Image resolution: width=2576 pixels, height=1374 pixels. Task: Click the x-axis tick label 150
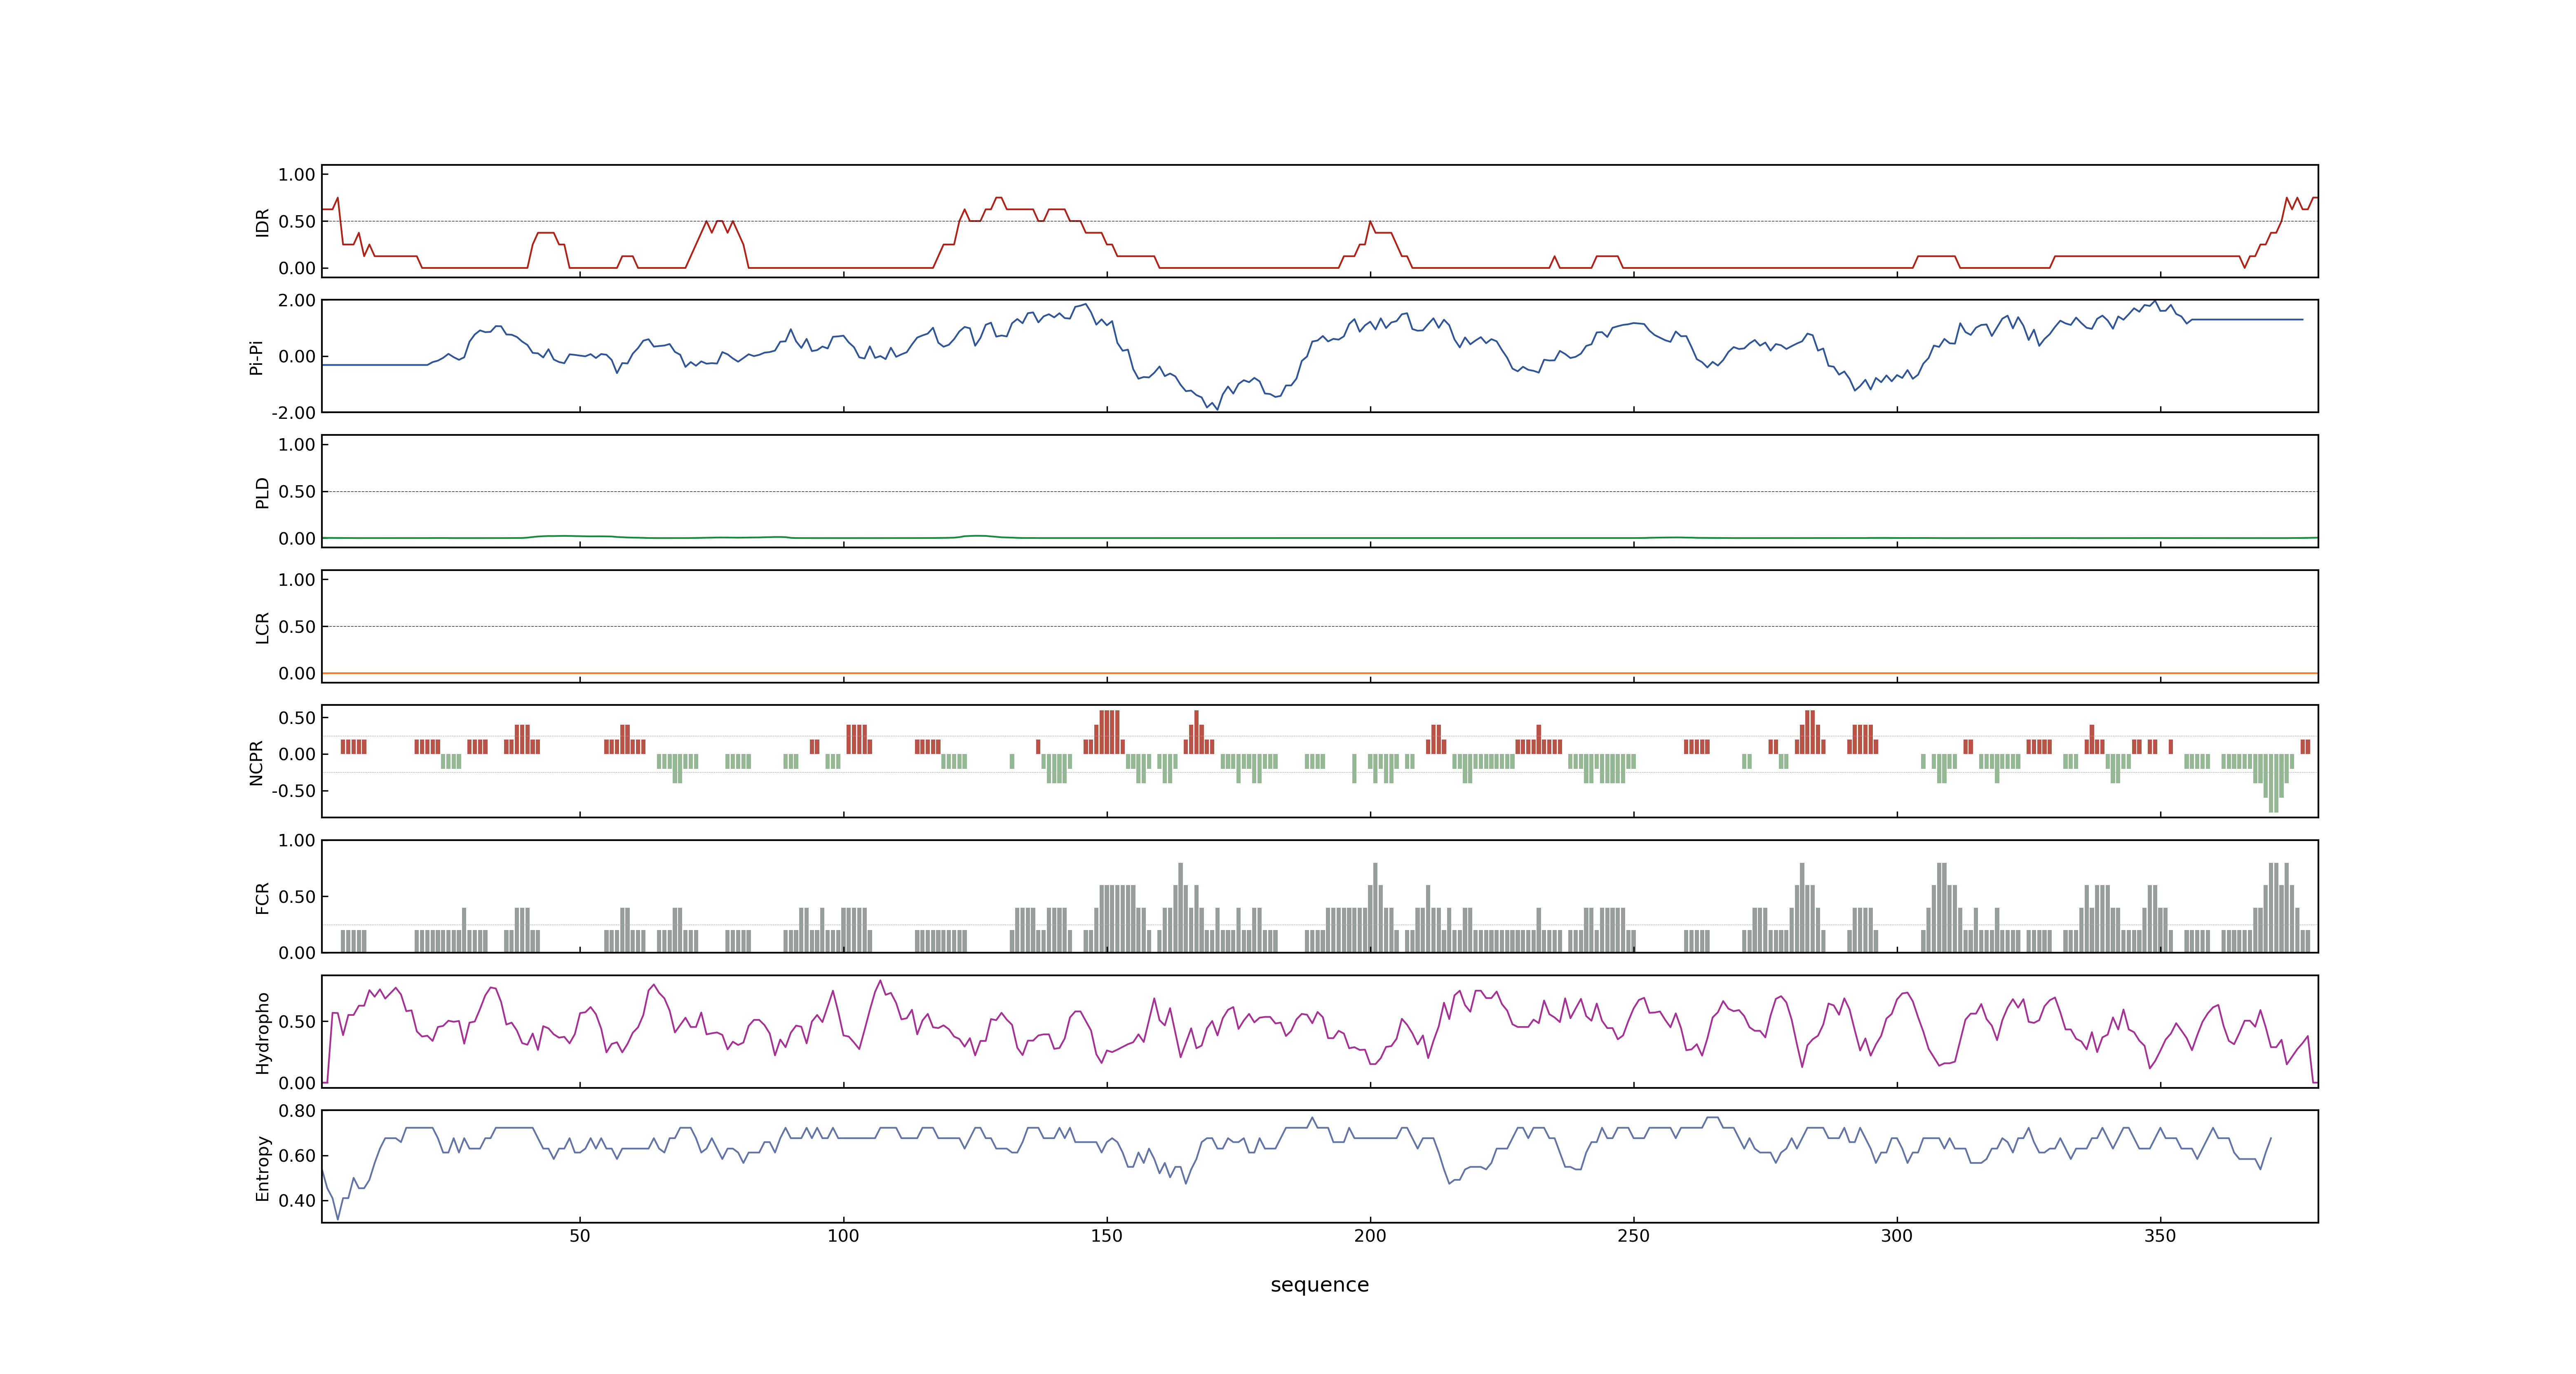pos(1106,1236)
